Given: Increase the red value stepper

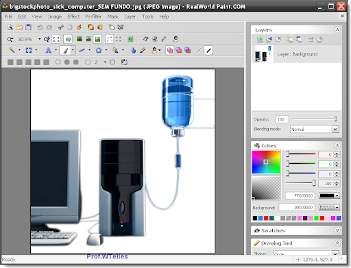Looking at the screenshot, I should click(x=337, y=153).
